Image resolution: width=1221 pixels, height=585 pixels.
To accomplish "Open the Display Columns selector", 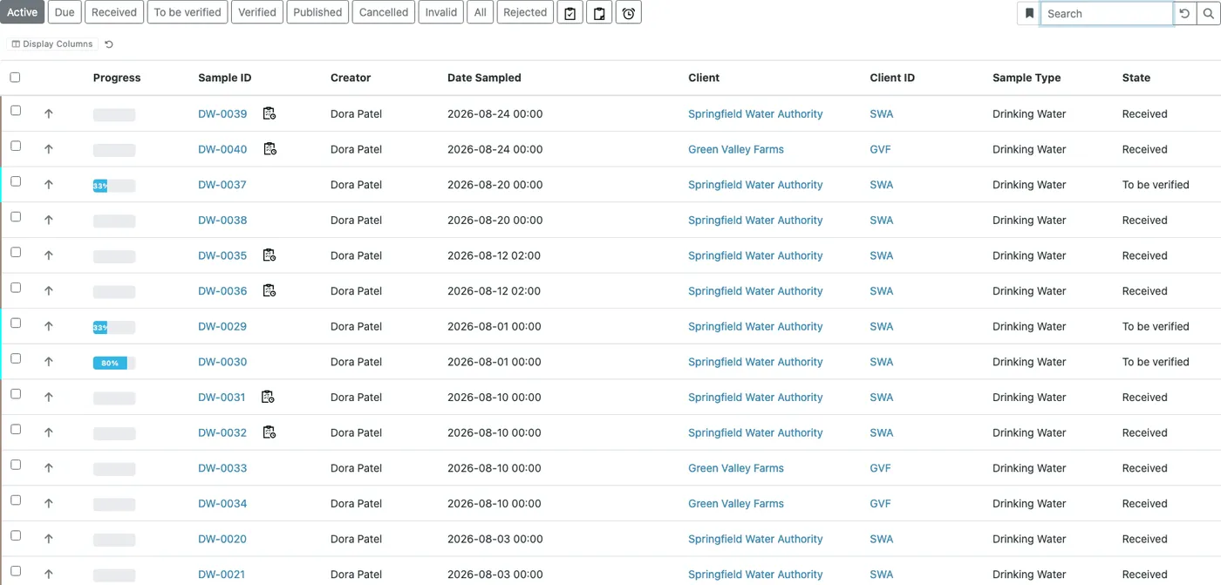I will (x=52, y=44).
